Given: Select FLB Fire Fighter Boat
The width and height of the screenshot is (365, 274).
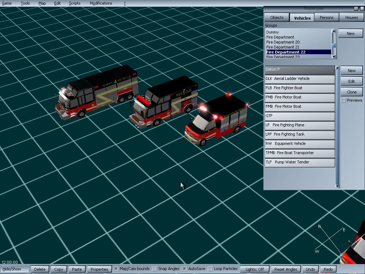Looking at the screenshot, I should tap(300, 88).
